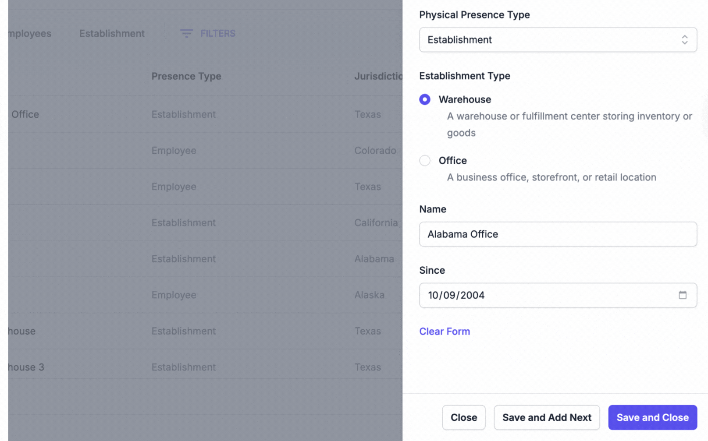Click the Close button

coord(463,417)
